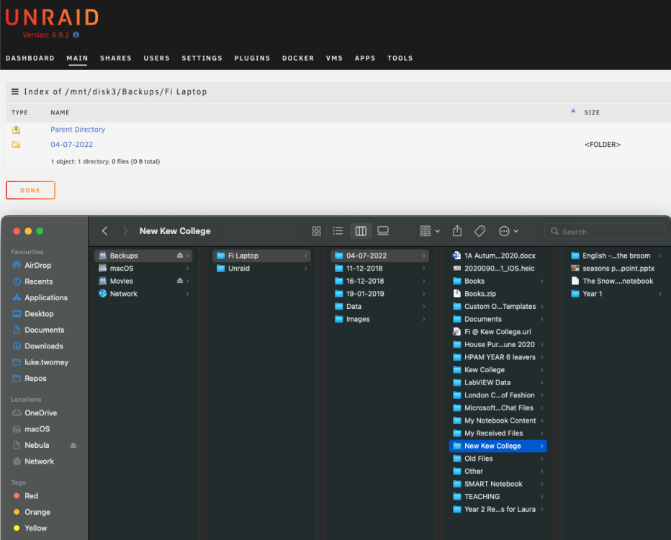Open the VMS tab in Unraid
The width and height of the screenshot is (671, 540).
[x=334, y=58]
